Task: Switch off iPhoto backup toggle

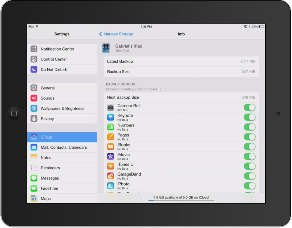Action: click(250, 186)
